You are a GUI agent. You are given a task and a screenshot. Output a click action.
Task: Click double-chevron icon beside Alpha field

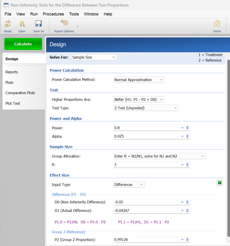(187, 136)
